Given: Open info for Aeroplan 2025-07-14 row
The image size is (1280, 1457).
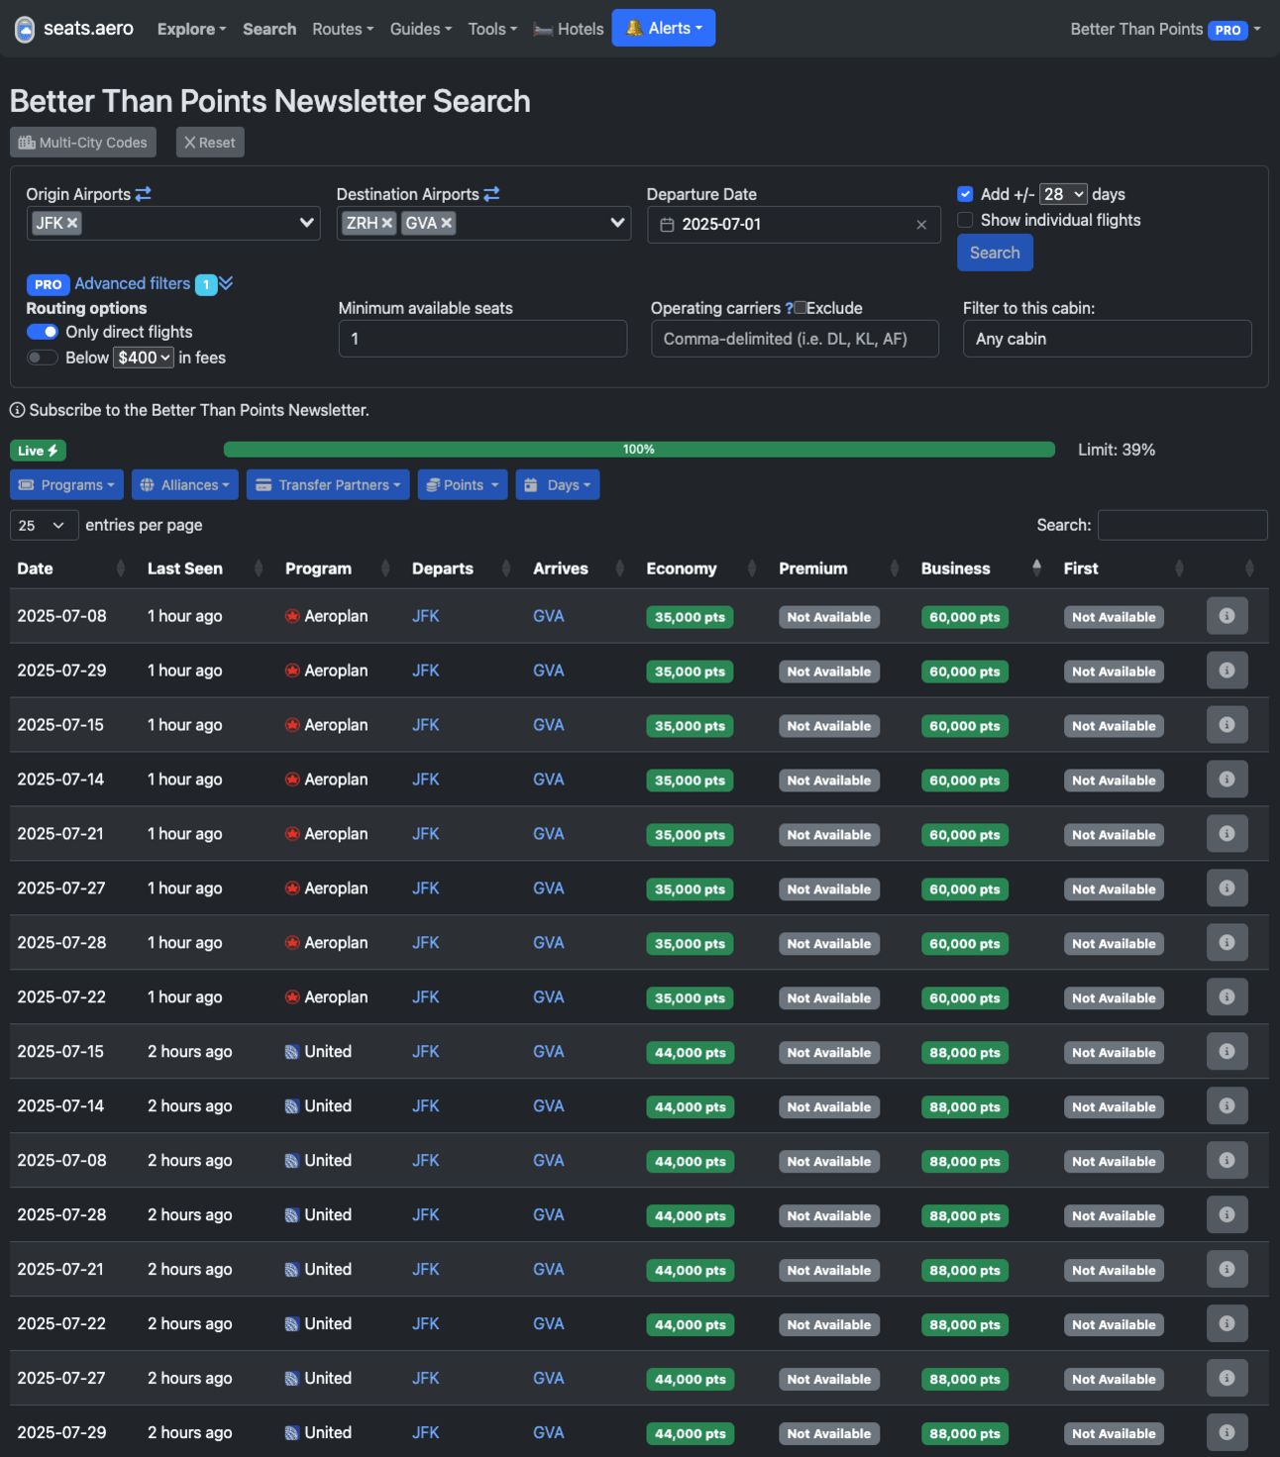Looking at the screenshot, I should pyautogui.click(x=1227, y=780).
